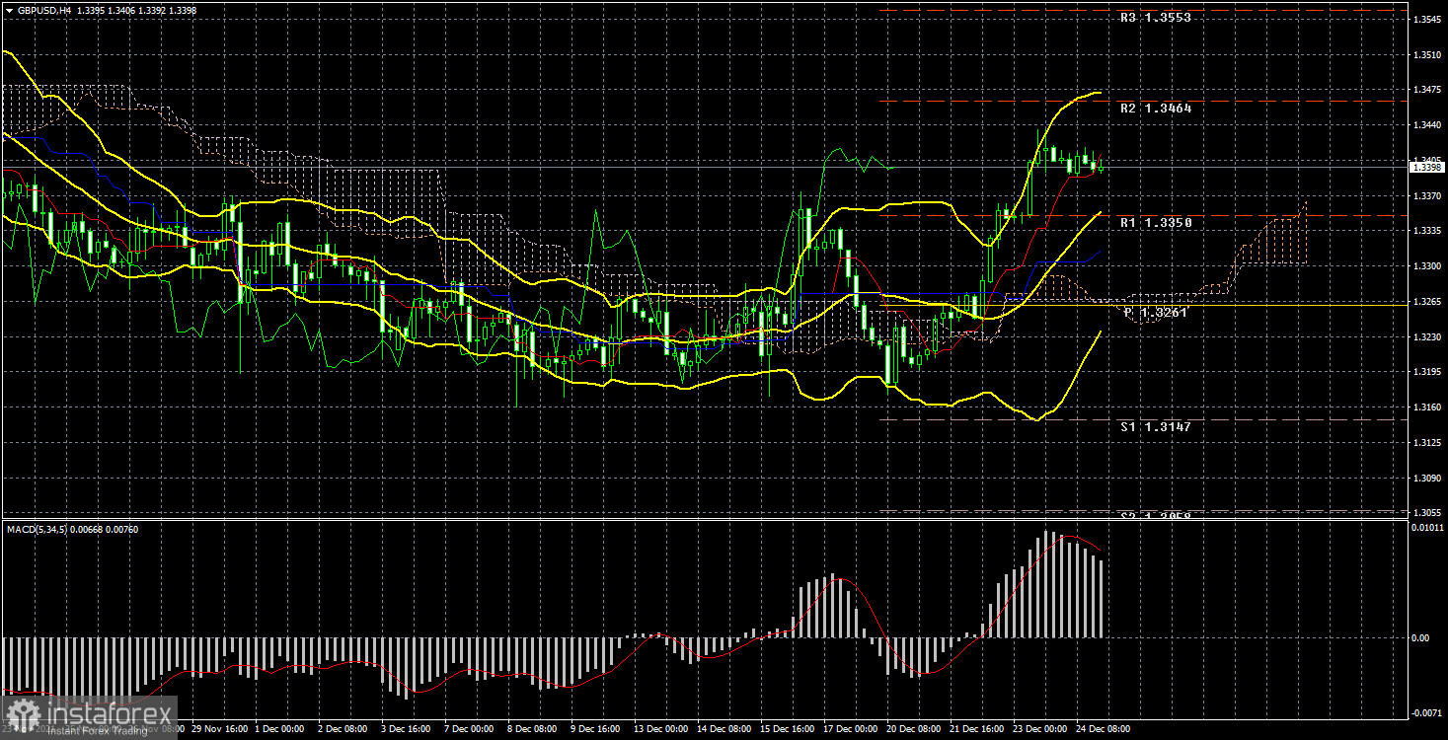Click the 1.3090 price axis label
This screenshot has width=1448, height=740.
click(x=1427, y=479)
